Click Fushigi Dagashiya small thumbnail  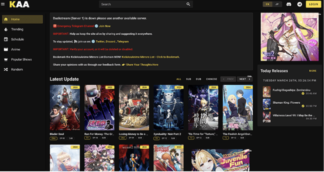(x=267, y=92)
